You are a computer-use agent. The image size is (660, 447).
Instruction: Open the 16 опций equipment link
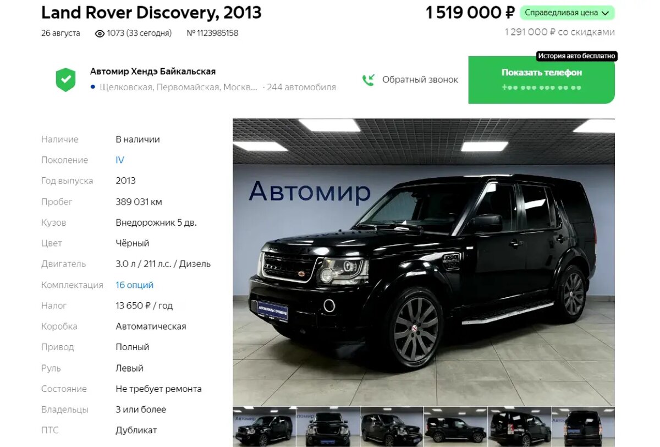[x=134, y=285]
